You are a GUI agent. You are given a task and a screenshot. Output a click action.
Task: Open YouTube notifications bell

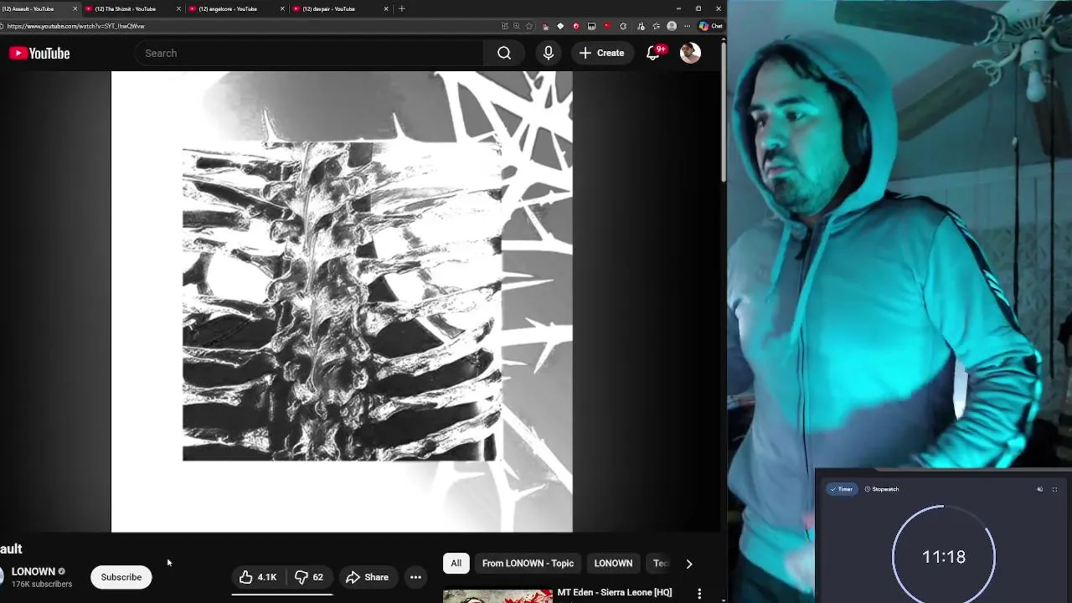(654, 53)
